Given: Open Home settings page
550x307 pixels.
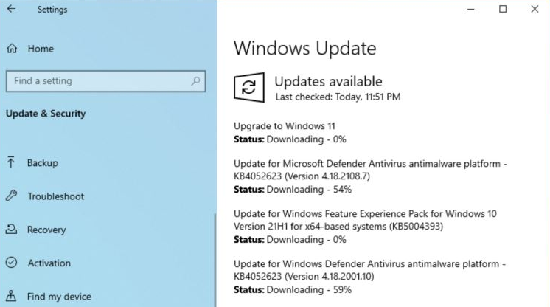Looking at the screenshot, I should point(41,49).
